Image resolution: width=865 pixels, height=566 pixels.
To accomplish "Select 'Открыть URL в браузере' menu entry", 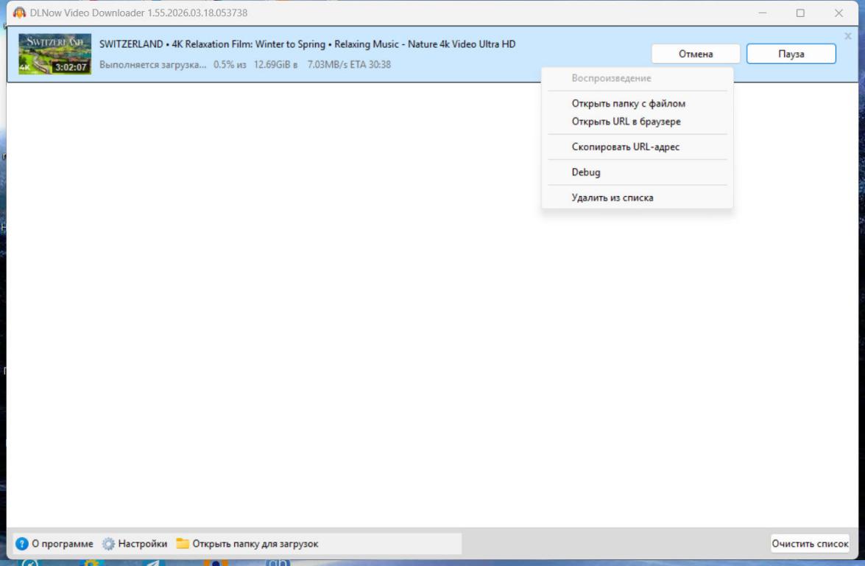I will point(626,122).
